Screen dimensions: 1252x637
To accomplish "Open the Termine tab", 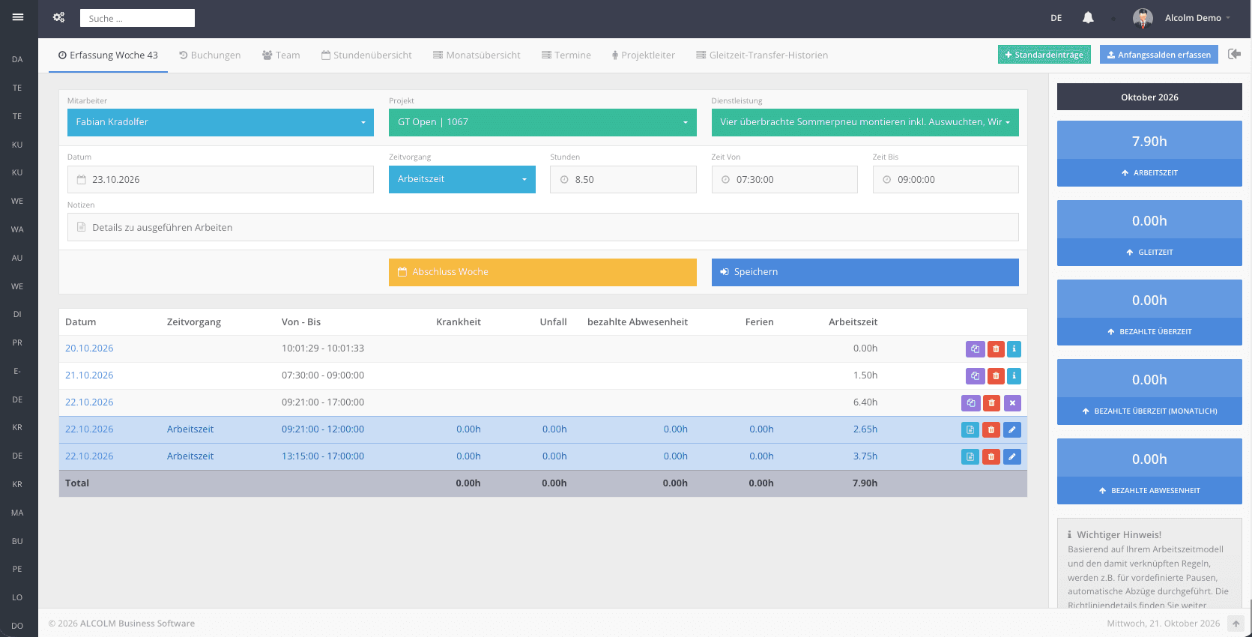I will 566,55.
